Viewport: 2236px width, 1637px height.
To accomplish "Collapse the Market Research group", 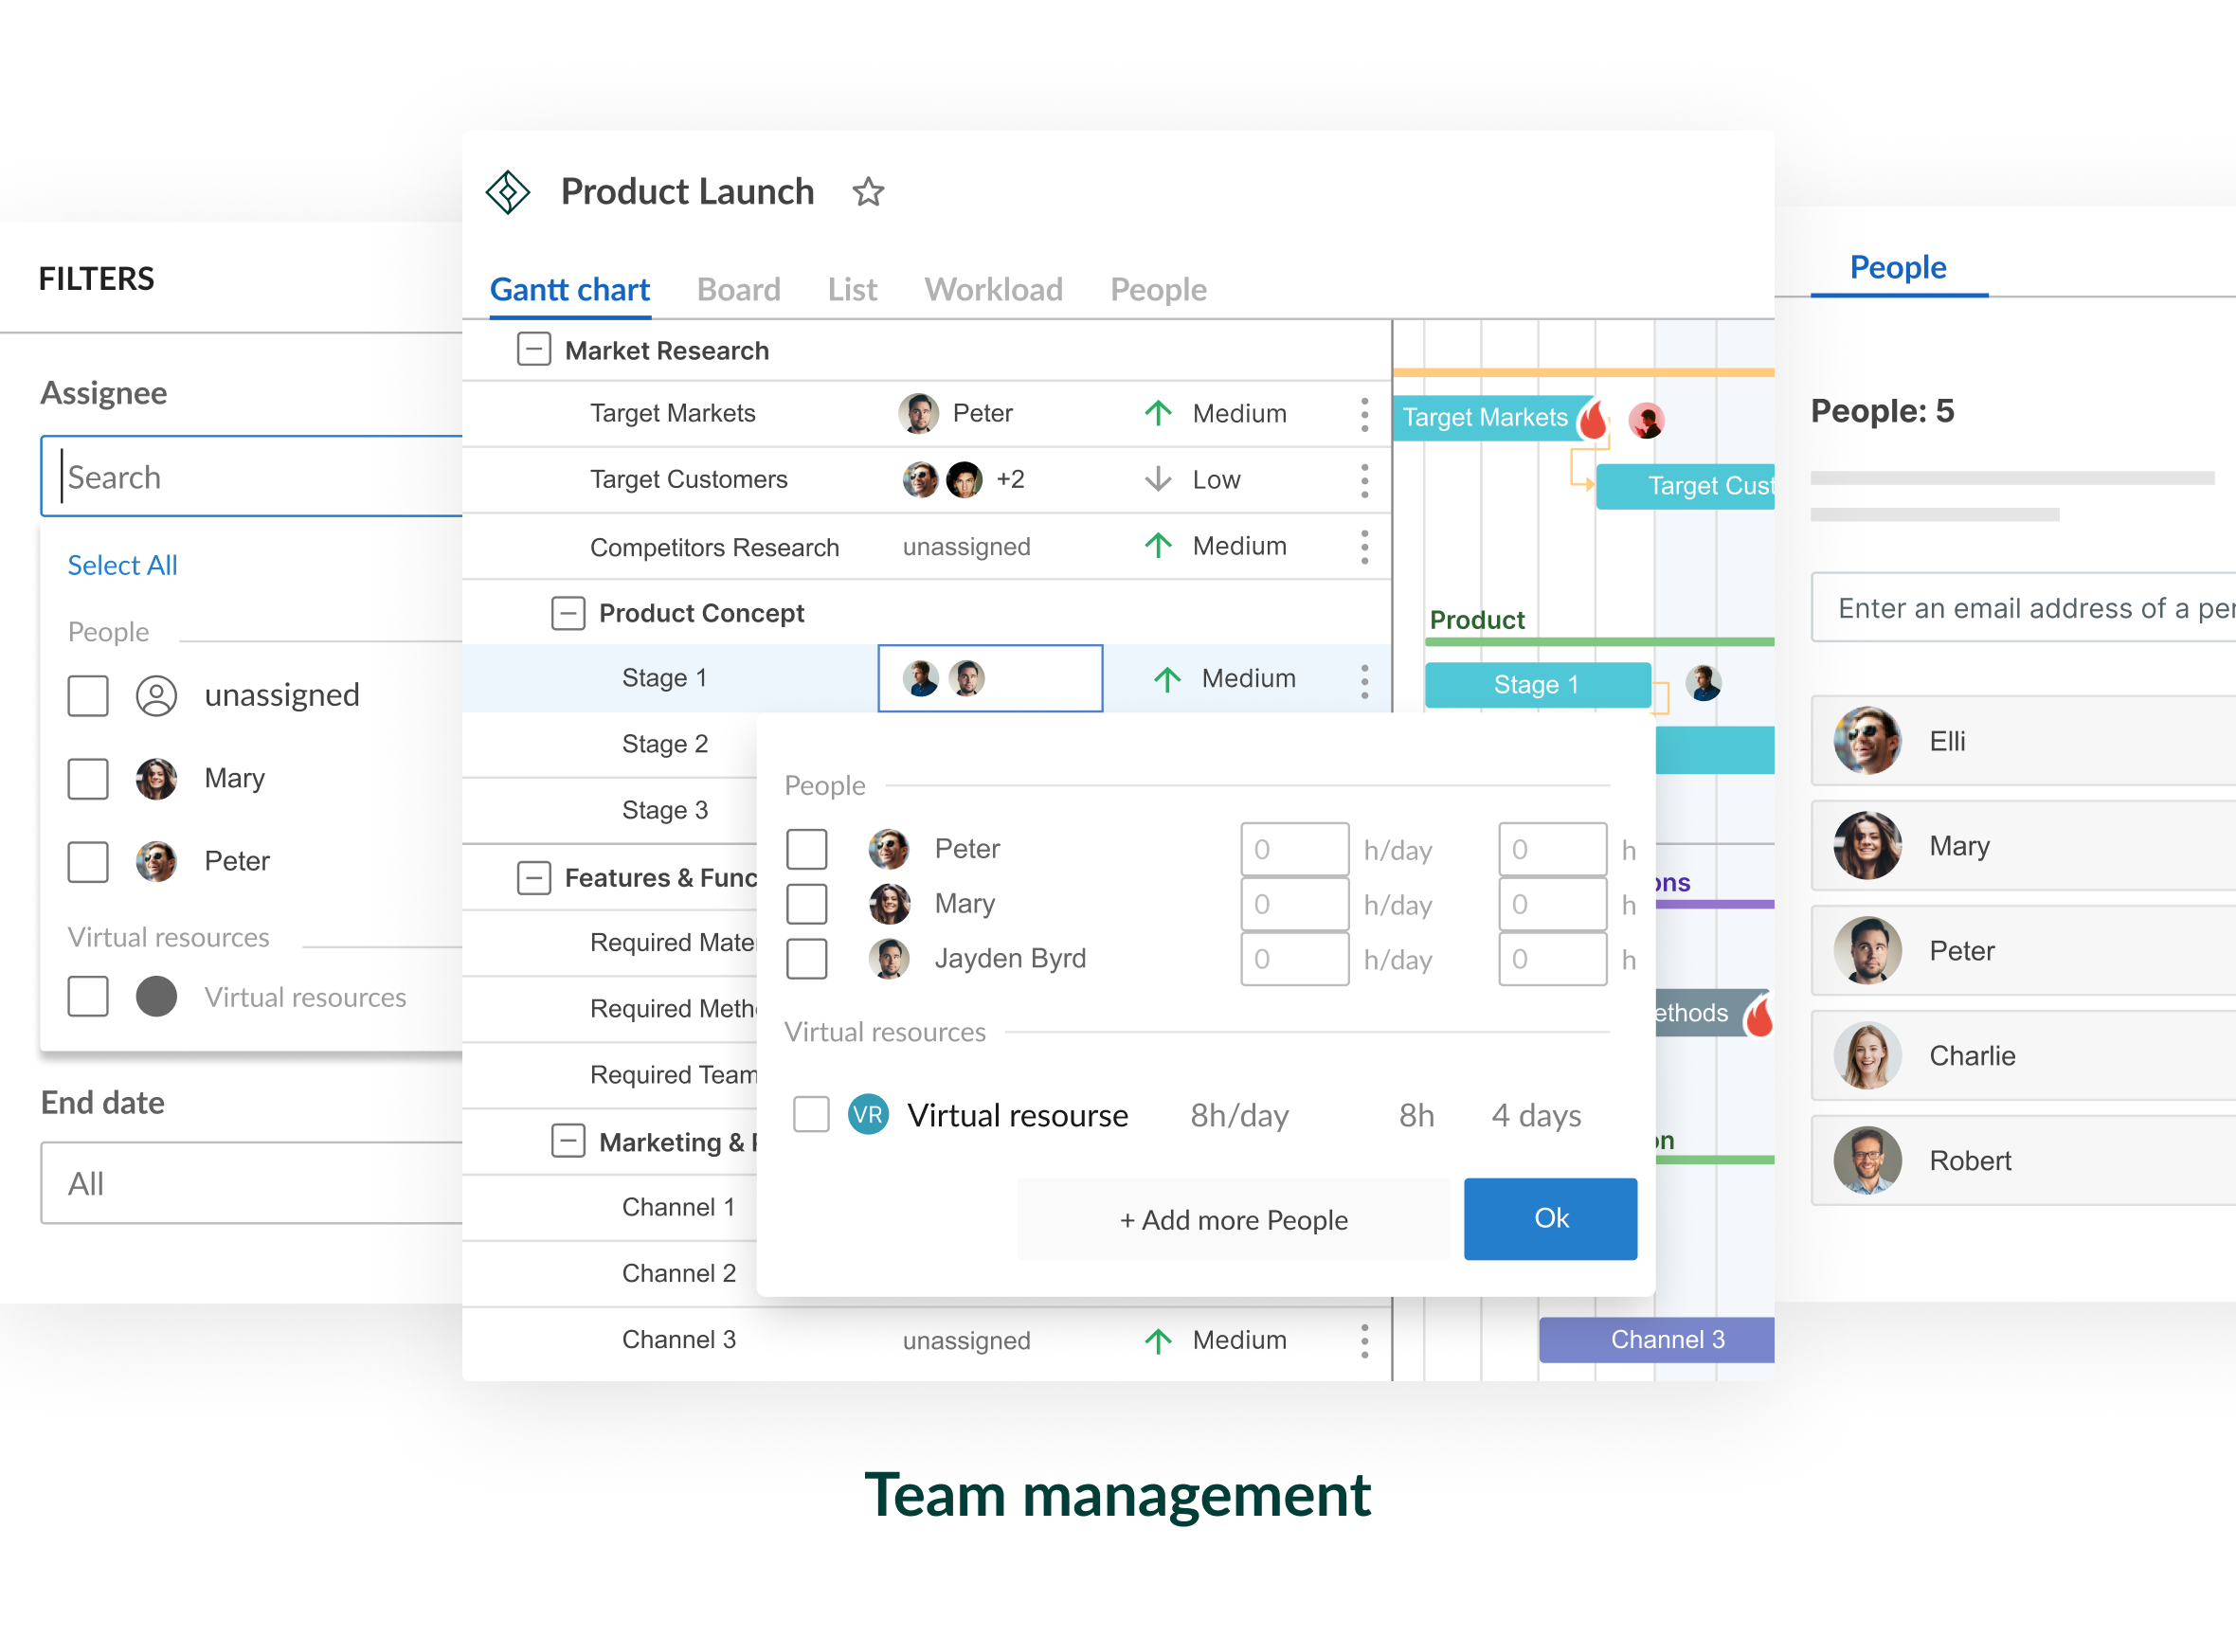I will pyautogui.click(x=533, y=350).
